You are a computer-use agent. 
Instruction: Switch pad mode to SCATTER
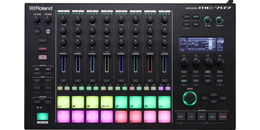coord(223,116)
